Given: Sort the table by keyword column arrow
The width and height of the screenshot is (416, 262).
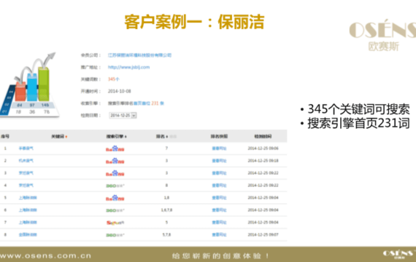Looking at the screenshot, I should [66, 137].
